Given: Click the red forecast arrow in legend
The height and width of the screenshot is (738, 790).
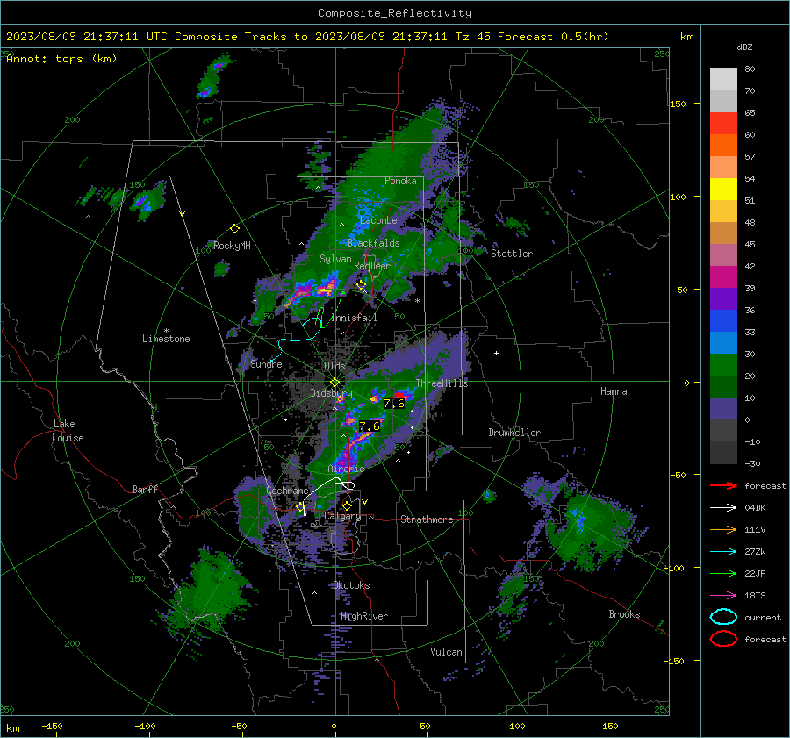Looking at the screenshot, I should (723, 485).
